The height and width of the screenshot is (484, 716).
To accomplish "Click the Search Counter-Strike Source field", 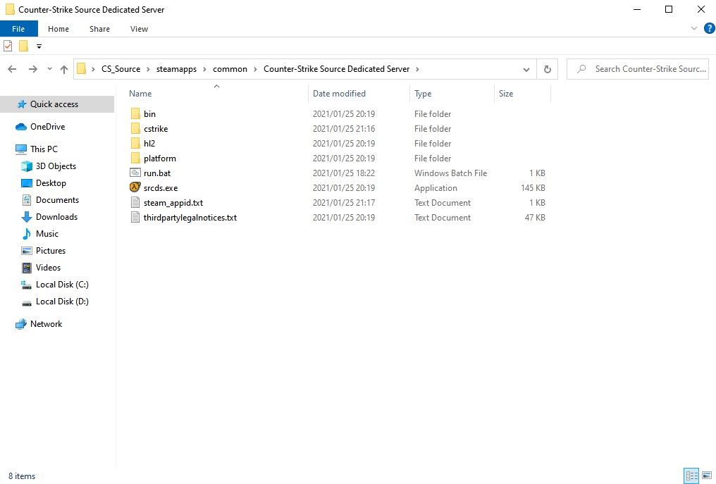I will pos(638,69).
